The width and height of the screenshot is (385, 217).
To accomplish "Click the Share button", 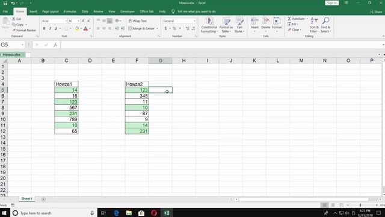I will pyautogui.click(x=376, y=11).
